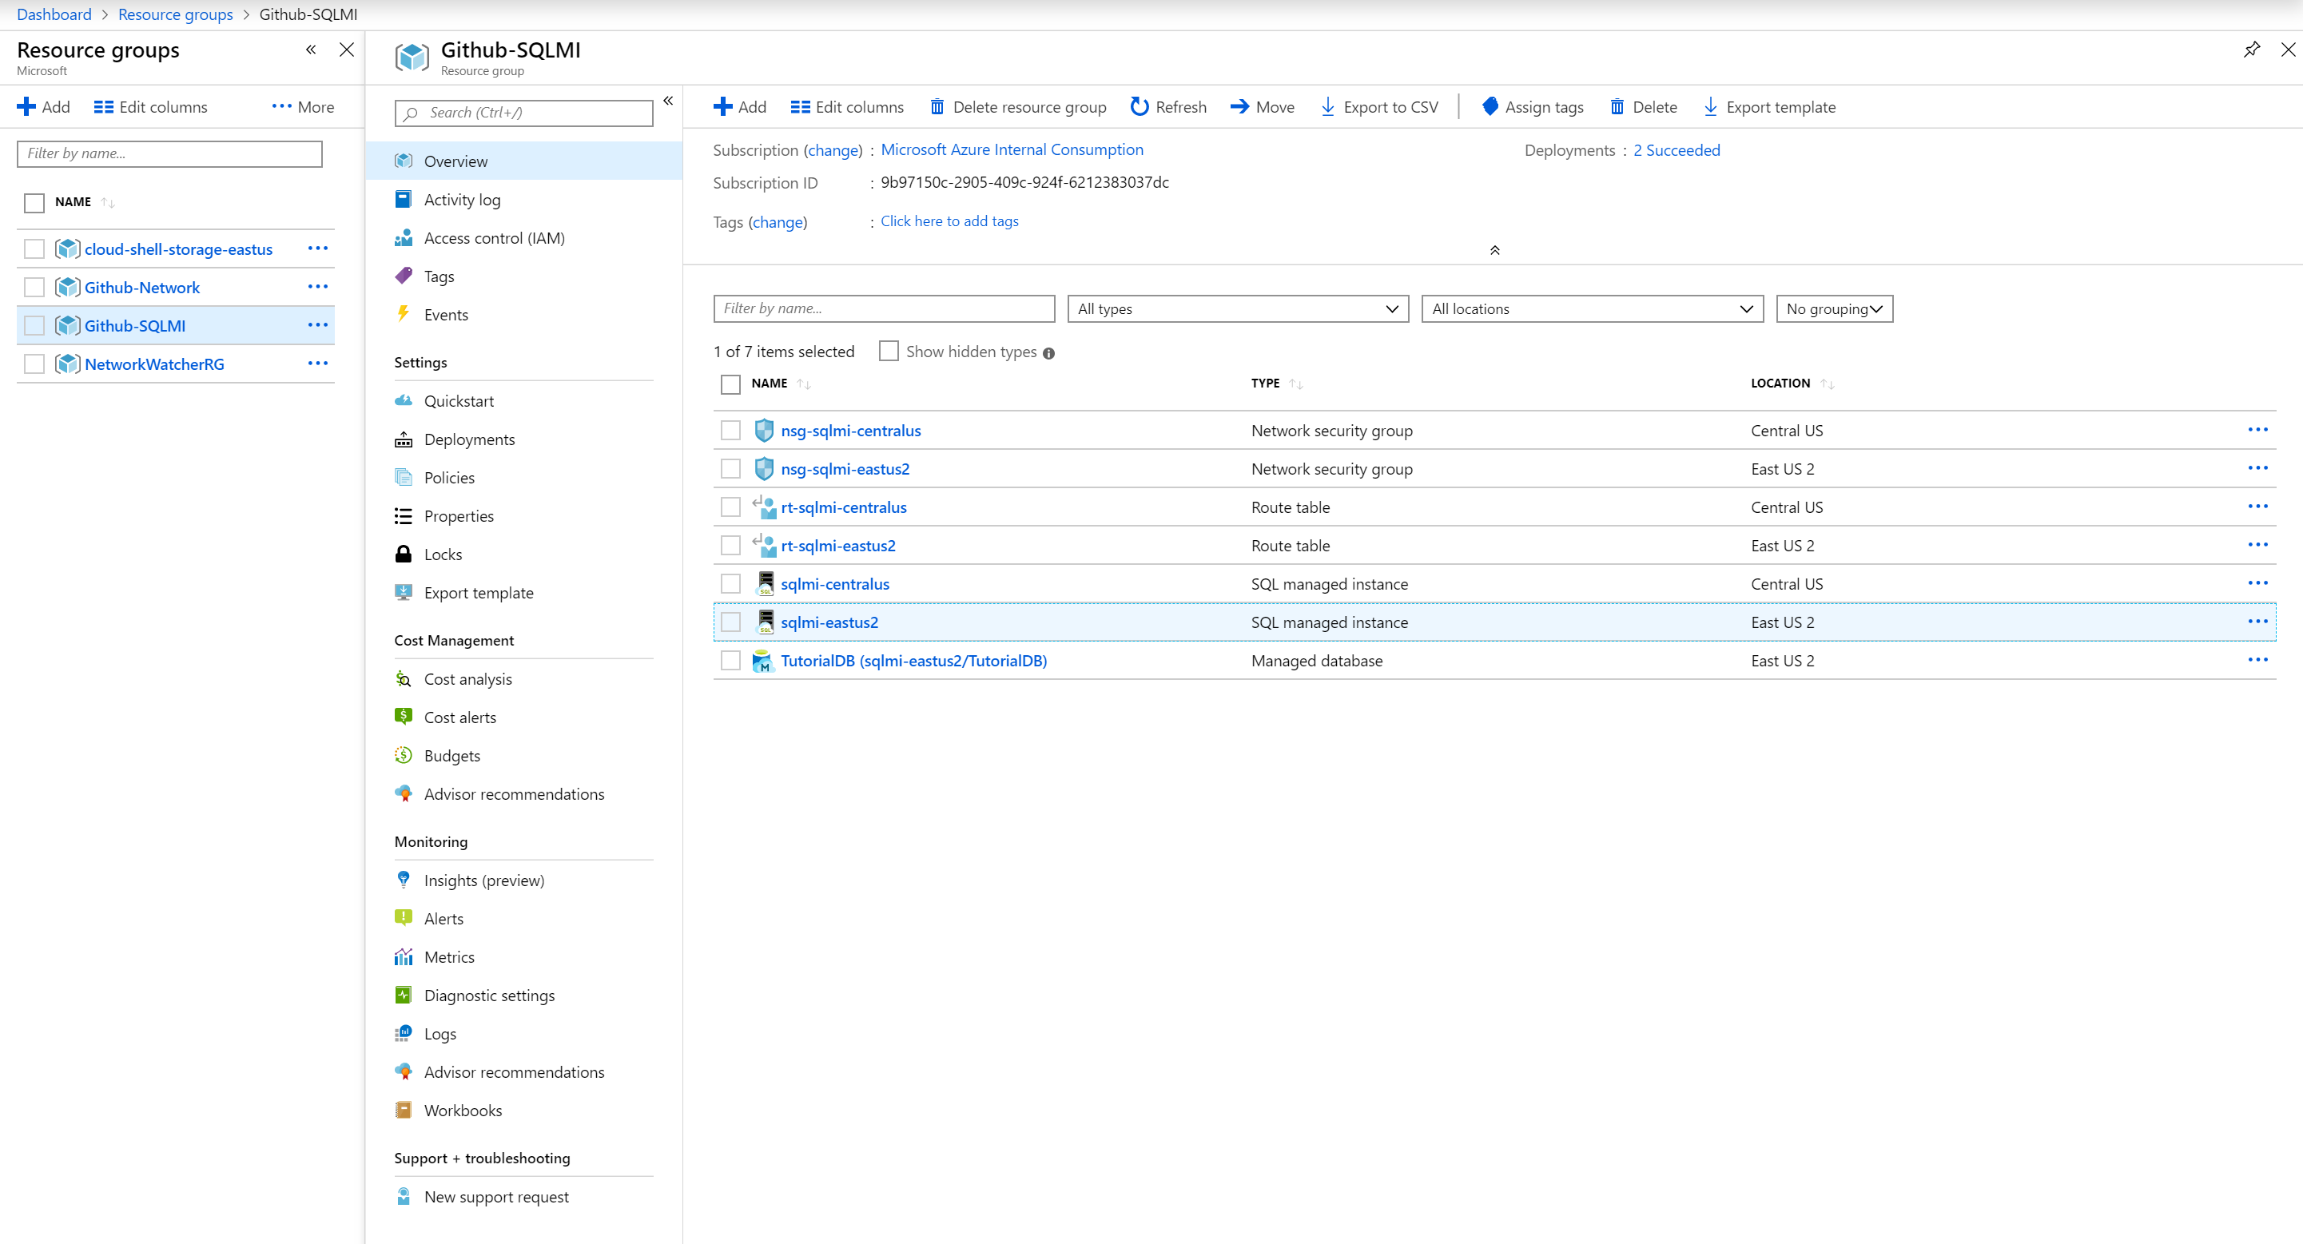Viewport: 2303px width, 1244px height.
Task: Click the rt-sqlmi-centralus route table icon
Action: coord(763,507)
